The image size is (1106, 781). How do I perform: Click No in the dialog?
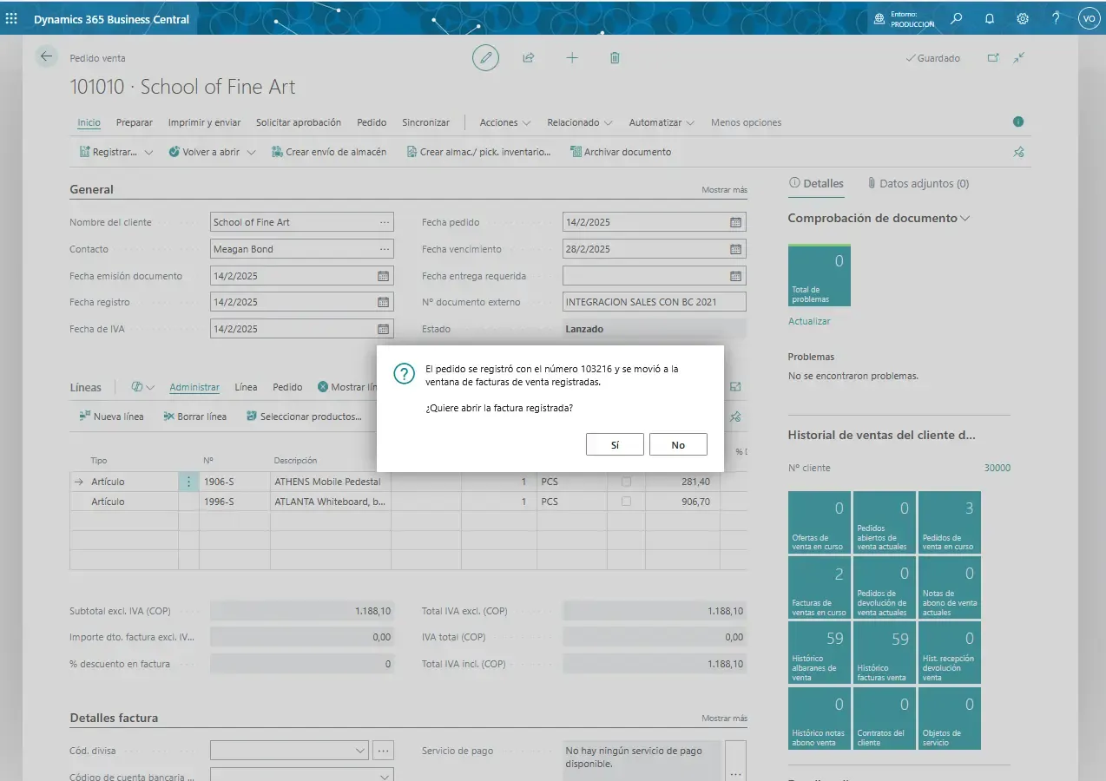coord(678,444)
